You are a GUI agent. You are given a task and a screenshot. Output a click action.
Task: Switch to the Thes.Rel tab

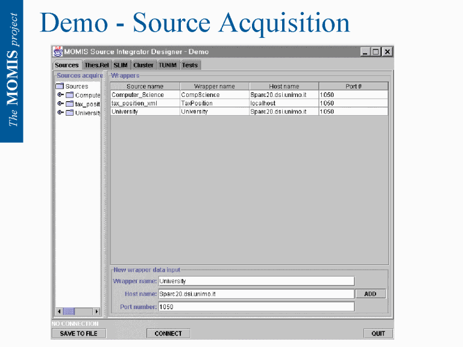tap(96, 65)
